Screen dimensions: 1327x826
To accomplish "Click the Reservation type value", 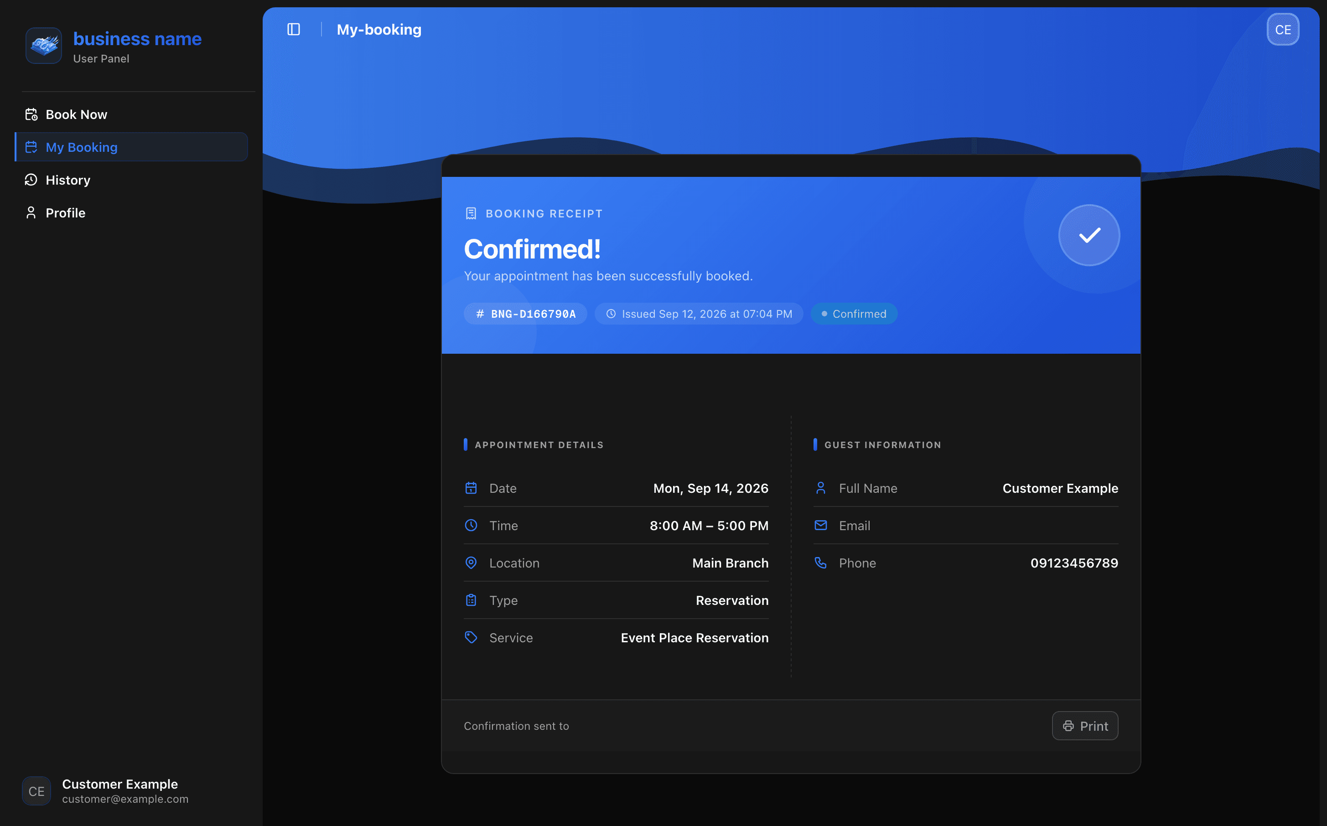I will click(732, 600).
